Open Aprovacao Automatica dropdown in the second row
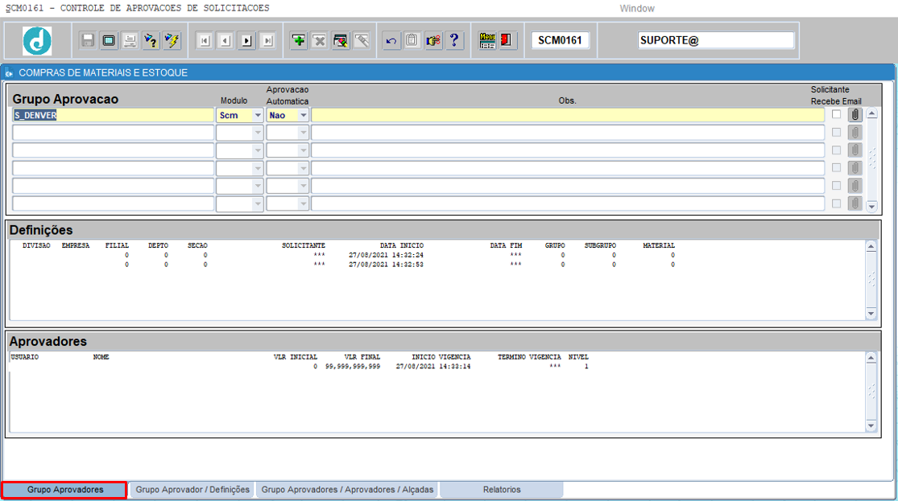 304,133
